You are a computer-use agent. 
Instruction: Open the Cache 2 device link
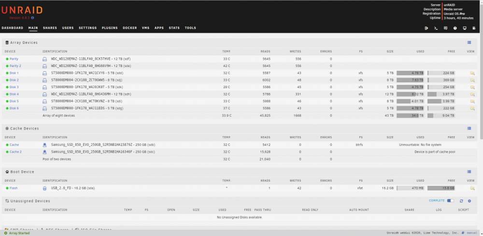click(16, 152)
